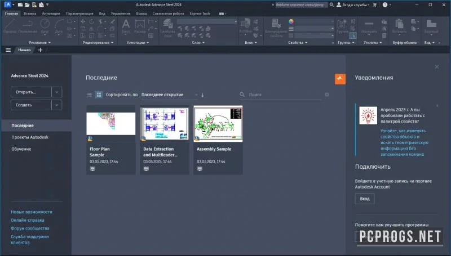
Task: Click the search magnifier icon in title bar
Action: tap(331, 5)
